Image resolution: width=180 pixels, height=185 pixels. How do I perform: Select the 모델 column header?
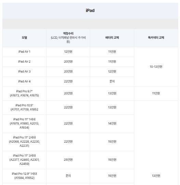(24, 38)
